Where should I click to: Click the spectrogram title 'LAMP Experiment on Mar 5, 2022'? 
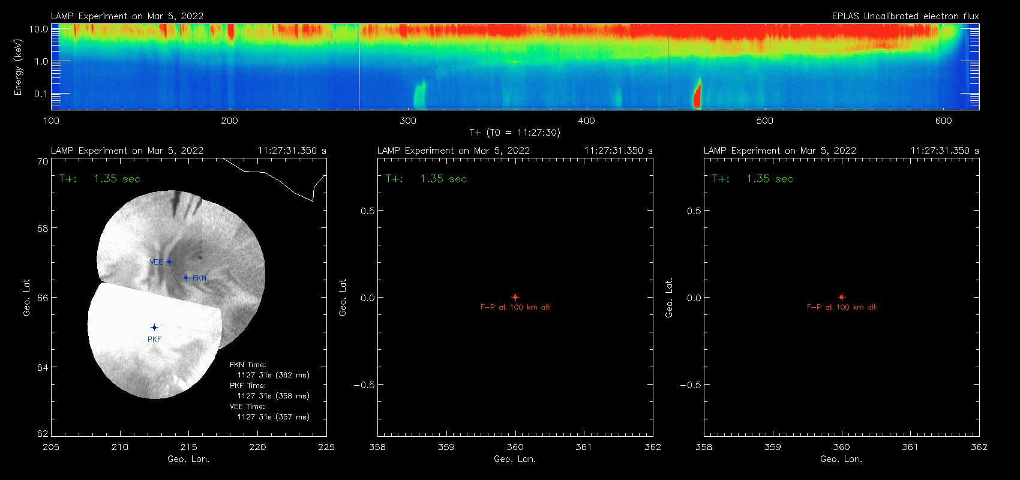(x=127, y=16)
